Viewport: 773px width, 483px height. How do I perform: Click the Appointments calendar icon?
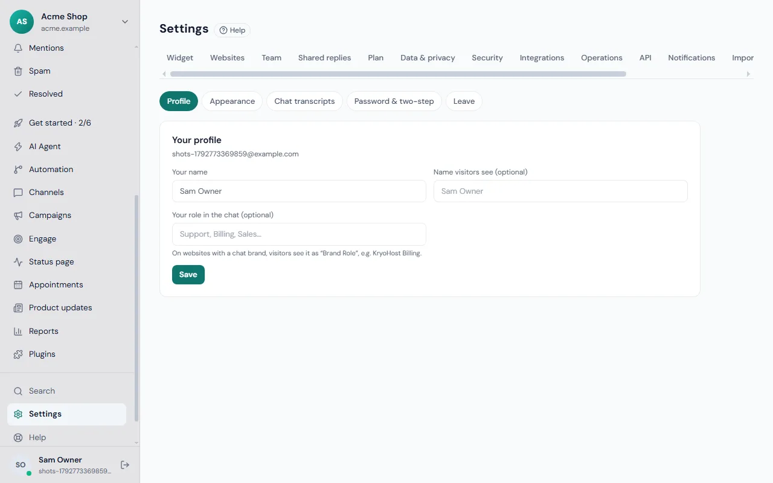pos(18,284)
